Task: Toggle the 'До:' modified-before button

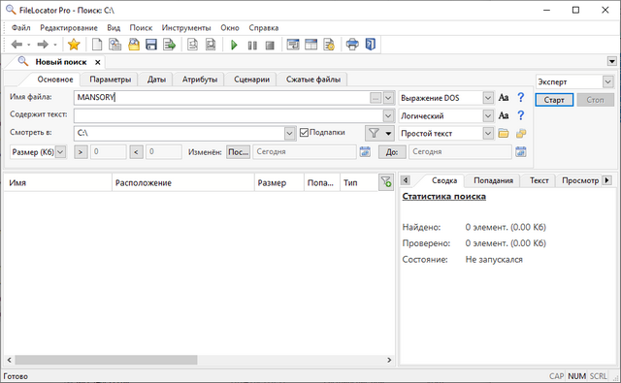Action: tap(392, 152)
